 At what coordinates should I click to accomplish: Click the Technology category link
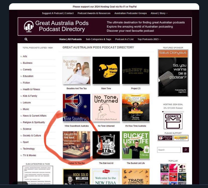tap(29, 149)
